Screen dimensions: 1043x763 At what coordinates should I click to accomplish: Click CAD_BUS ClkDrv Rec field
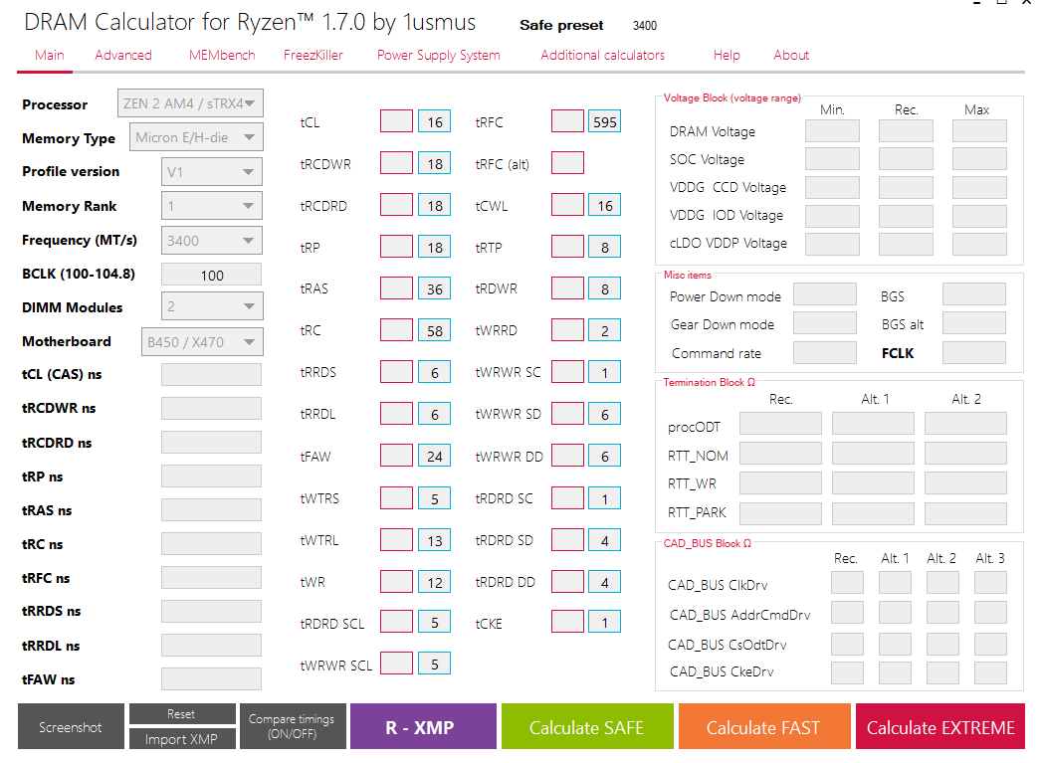(x=848, y=583)
